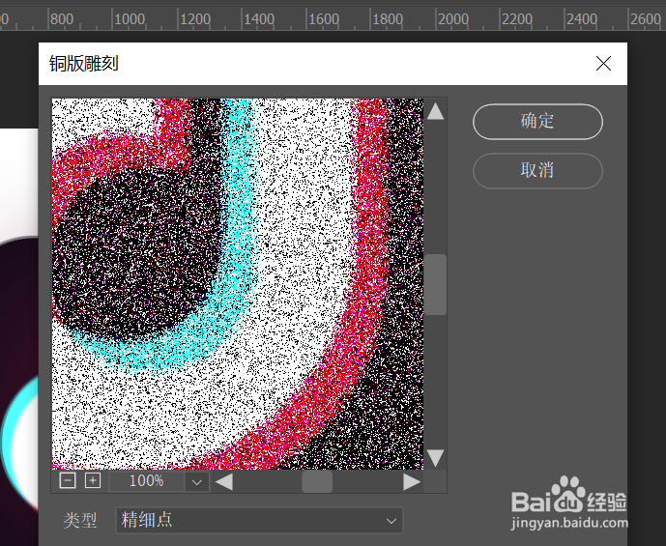Viewport: 666px width, 546px height.
Task: Click the 100% zoom value field
Action: click(x=147, y=481)
